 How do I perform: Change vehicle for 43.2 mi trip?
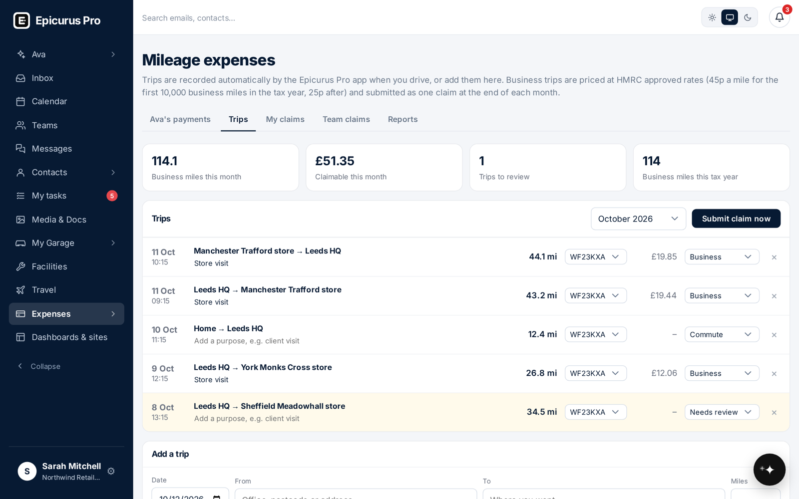[x=595, y=295]
